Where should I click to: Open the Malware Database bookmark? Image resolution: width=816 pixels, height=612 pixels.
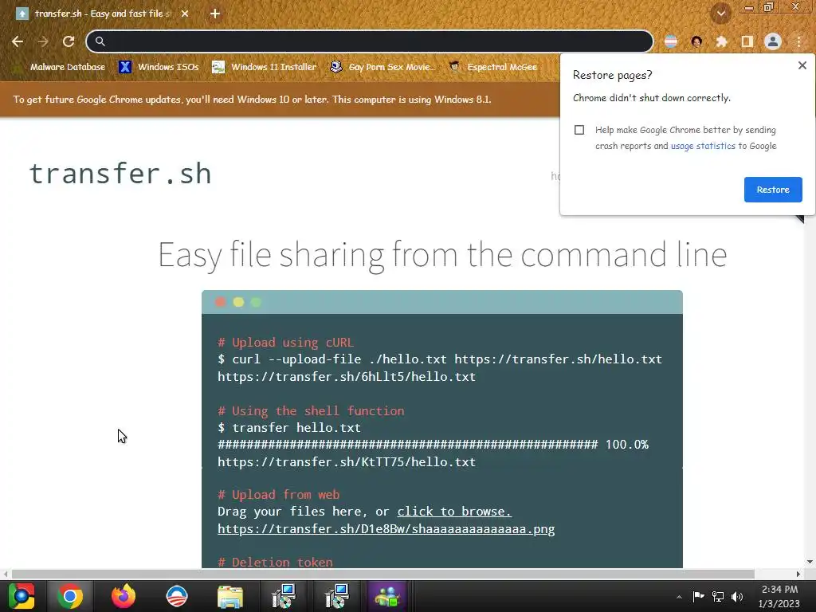(x=60, y=67)
